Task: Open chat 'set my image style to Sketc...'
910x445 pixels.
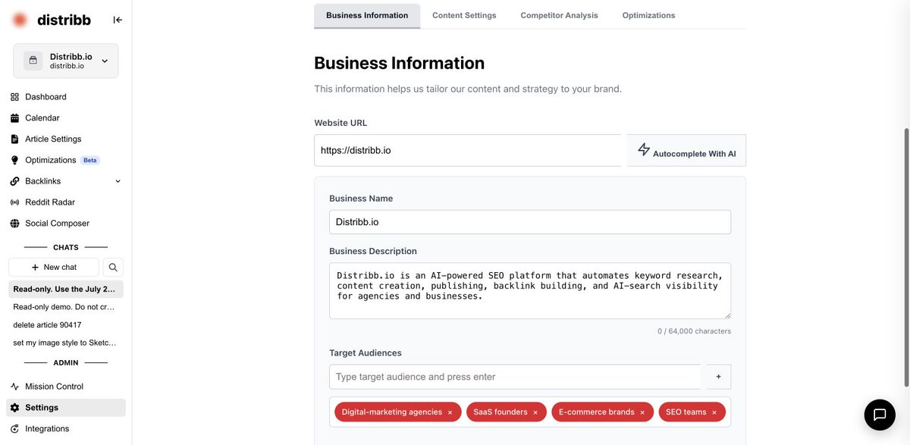Action: tap(65, 343)
